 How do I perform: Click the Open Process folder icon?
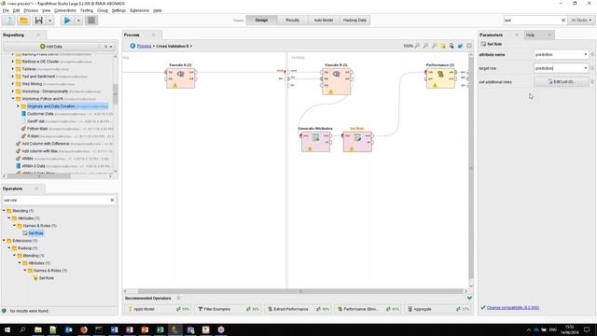23,21
